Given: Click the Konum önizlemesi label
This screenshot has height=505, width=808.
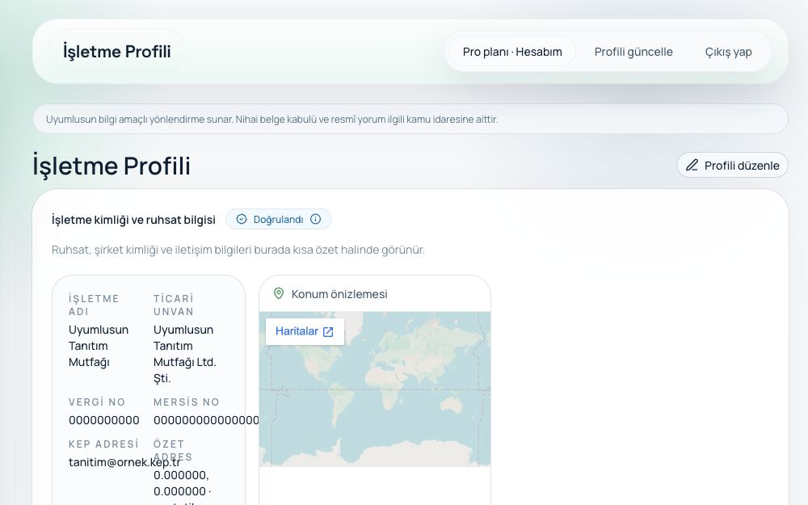Looking at the screenshot, I should pyautogui.click(x=339, y=294).
